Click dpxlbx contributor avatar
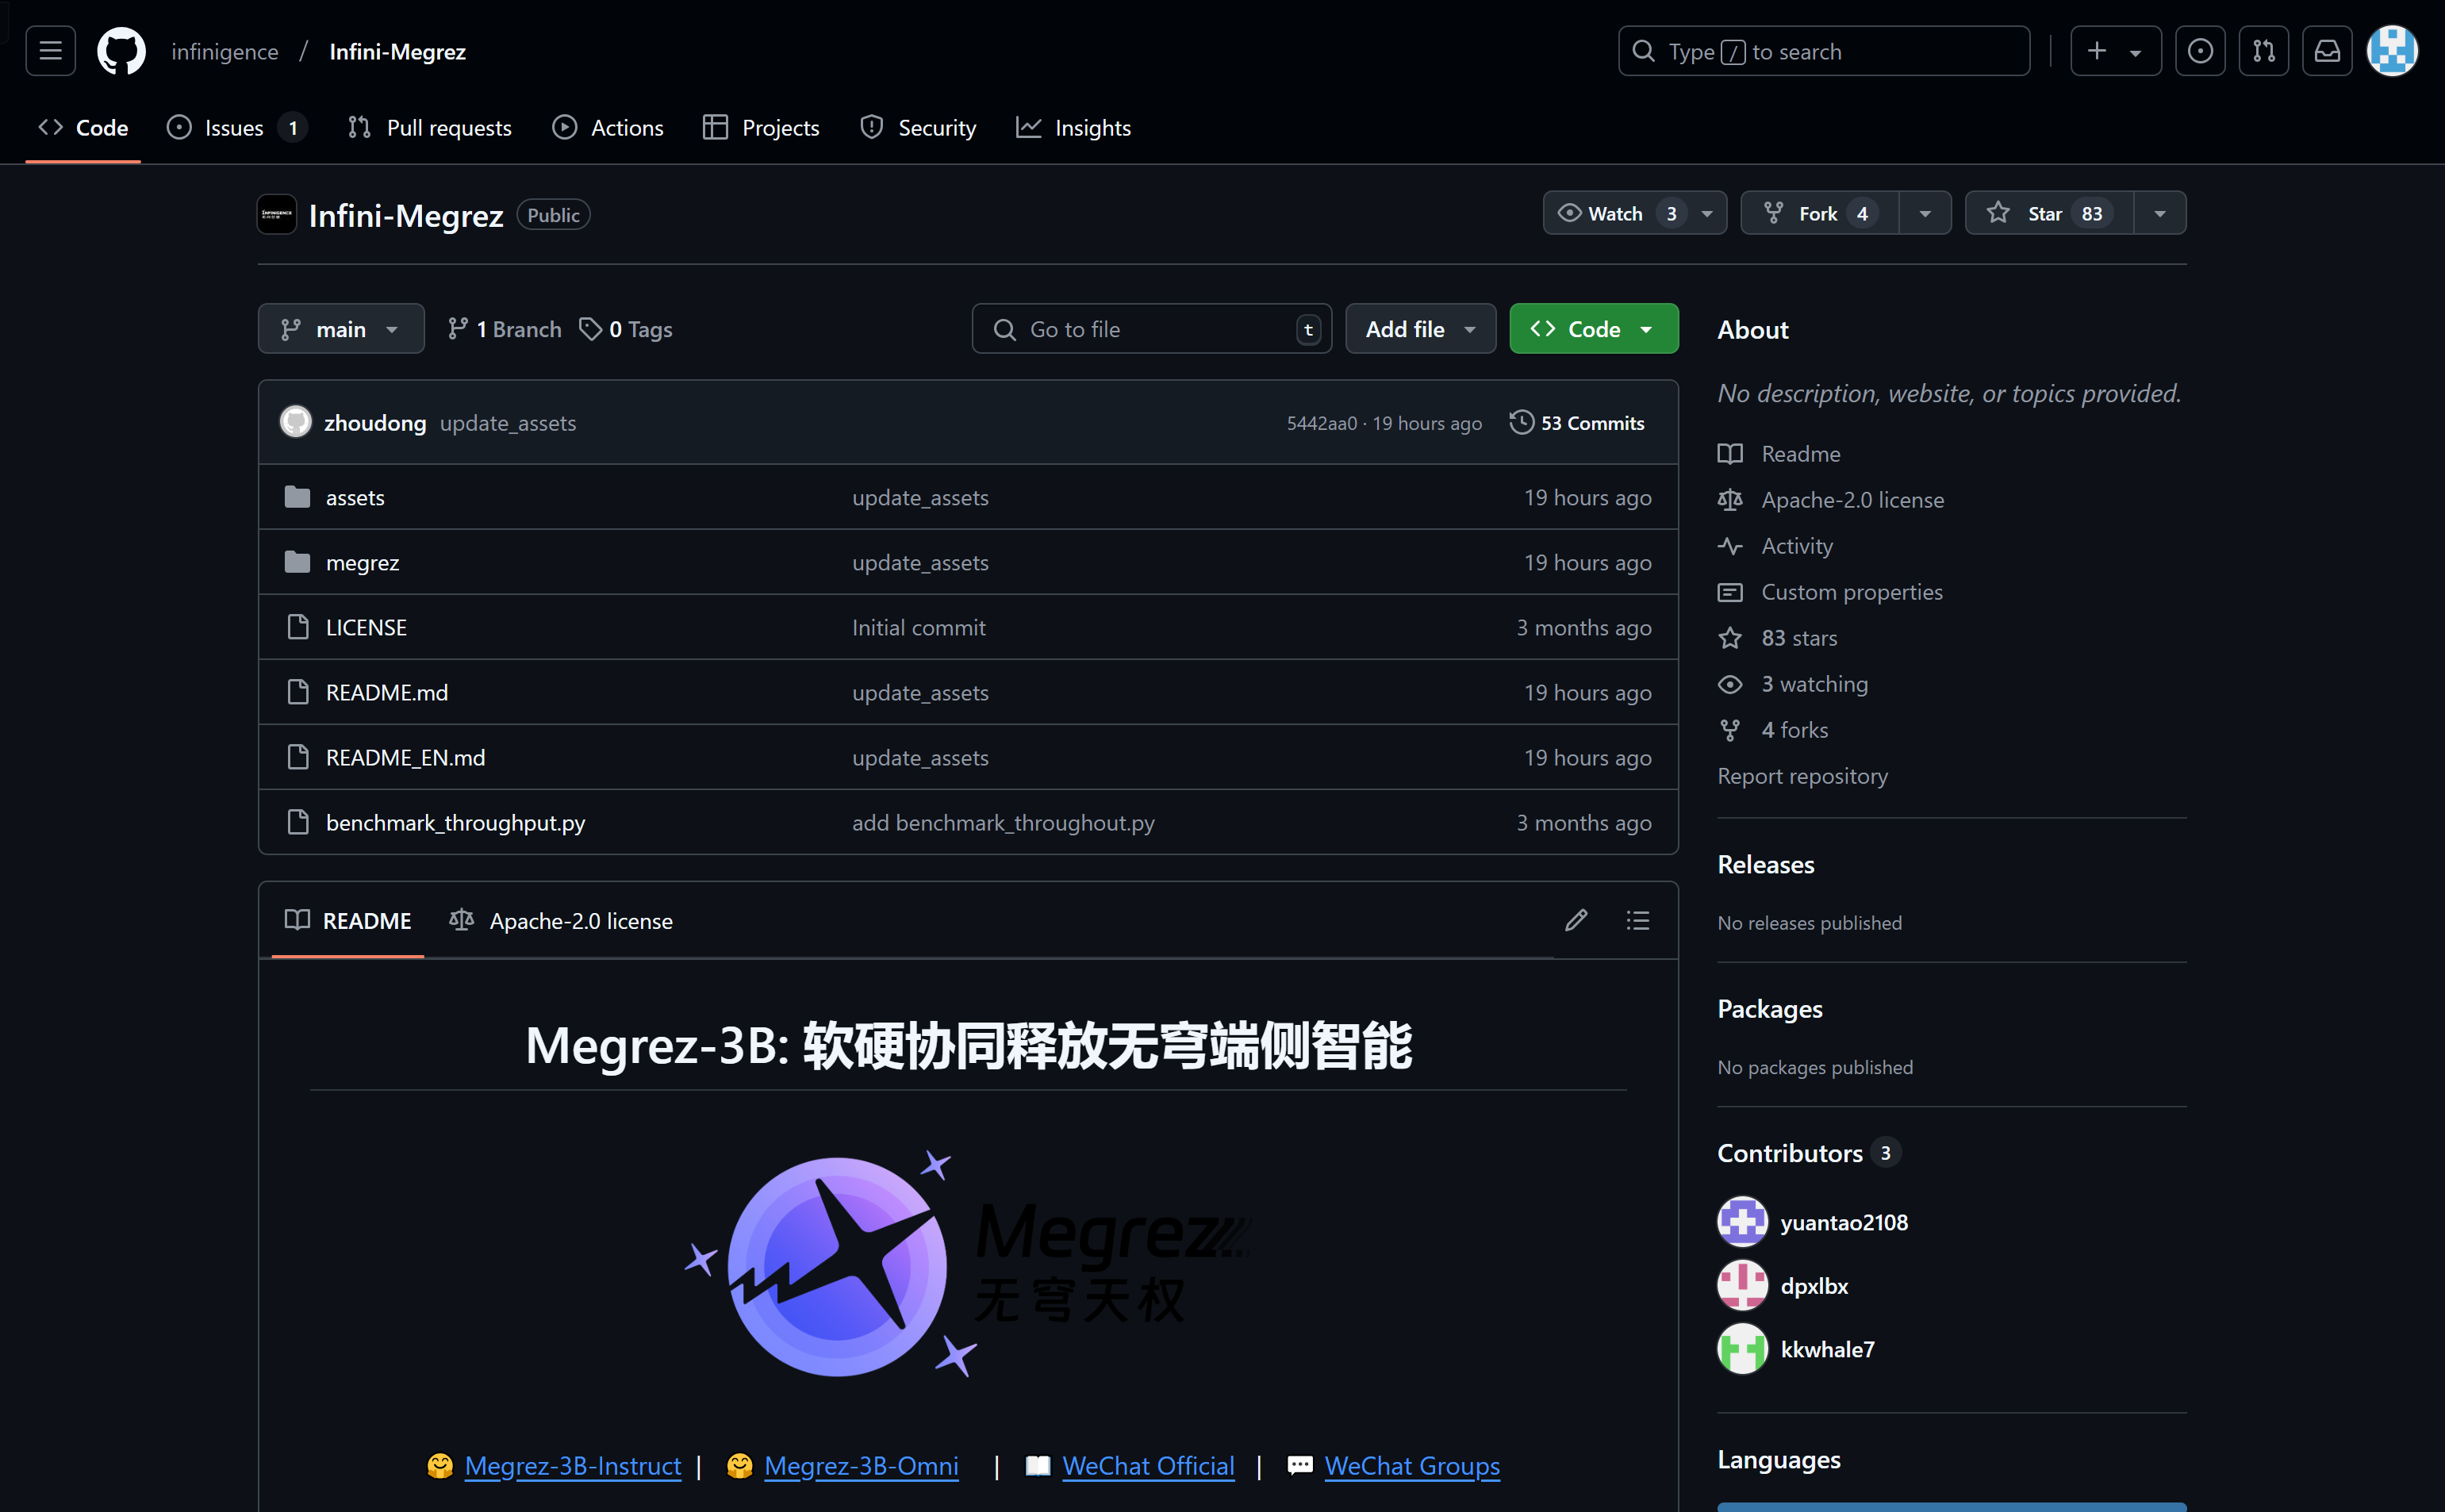Image resolution: width=2445 pixels, height=1512 pixels. 1742,1285
